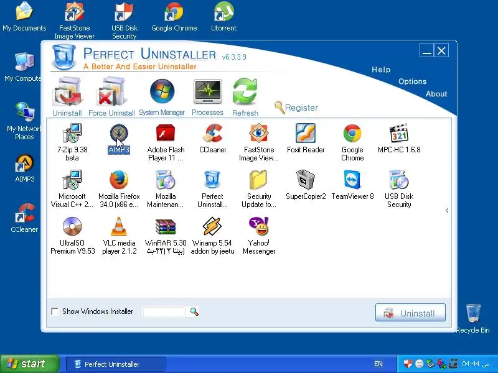This screenshot has height=373, width=498.
Task: Select Mozilla Maintenance Service entry
Action: [166, 189]
